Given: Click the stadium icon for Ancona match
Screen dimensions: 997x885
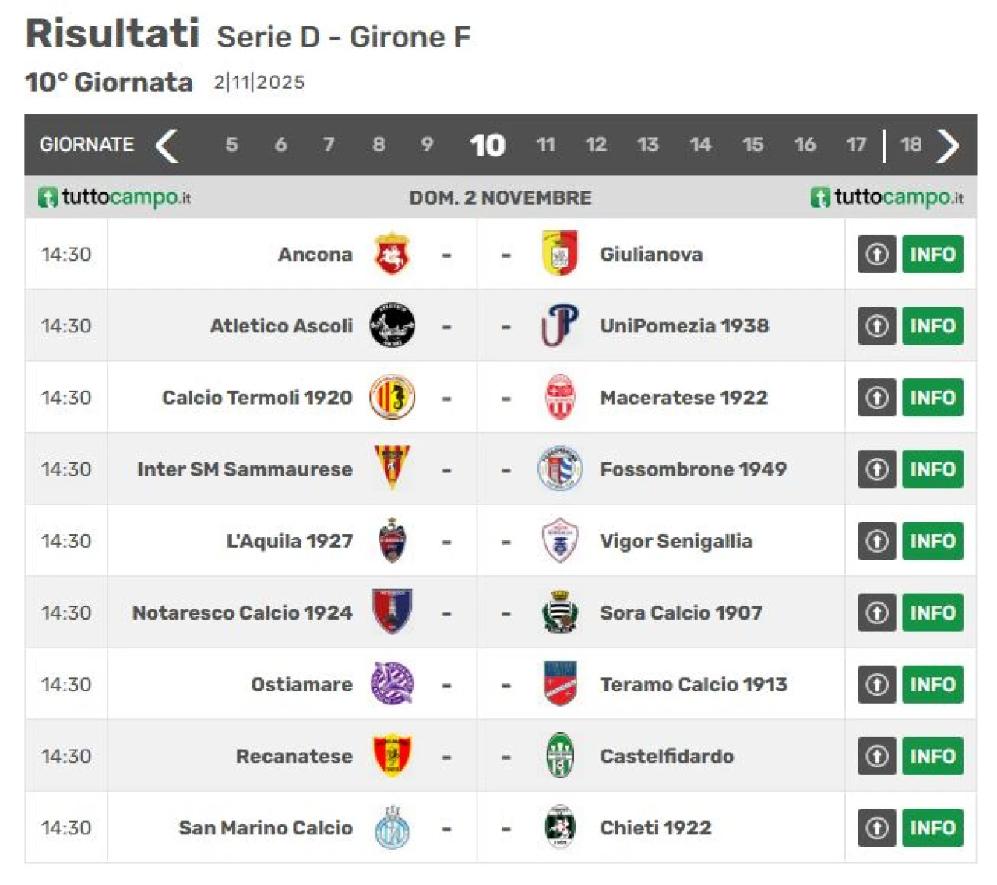Looking at the screenshot, I should coord(876,254).
